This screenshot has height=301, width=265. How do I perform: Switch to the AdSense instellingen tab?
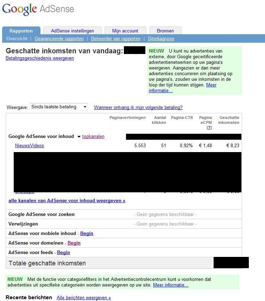[72, 31]
